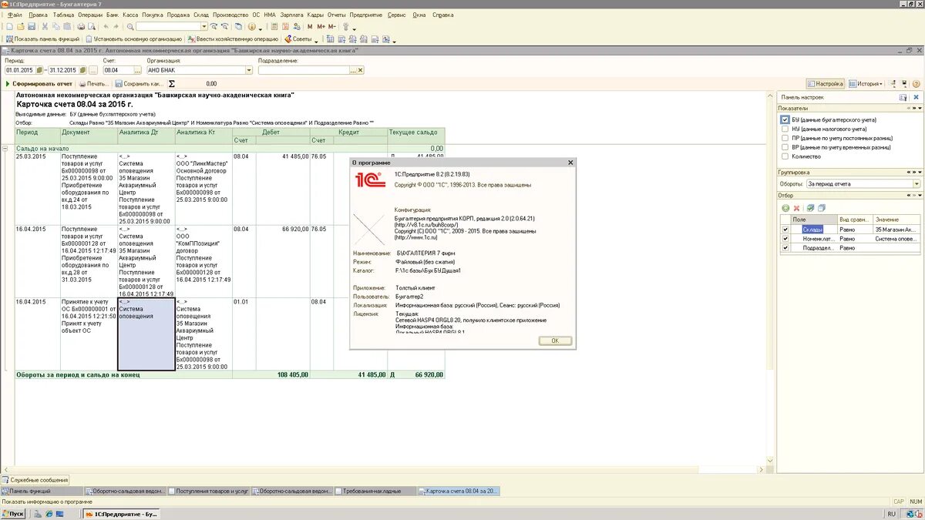
Task: Enable ПР постоянных разниц checkbox
Action: [785, 138]
